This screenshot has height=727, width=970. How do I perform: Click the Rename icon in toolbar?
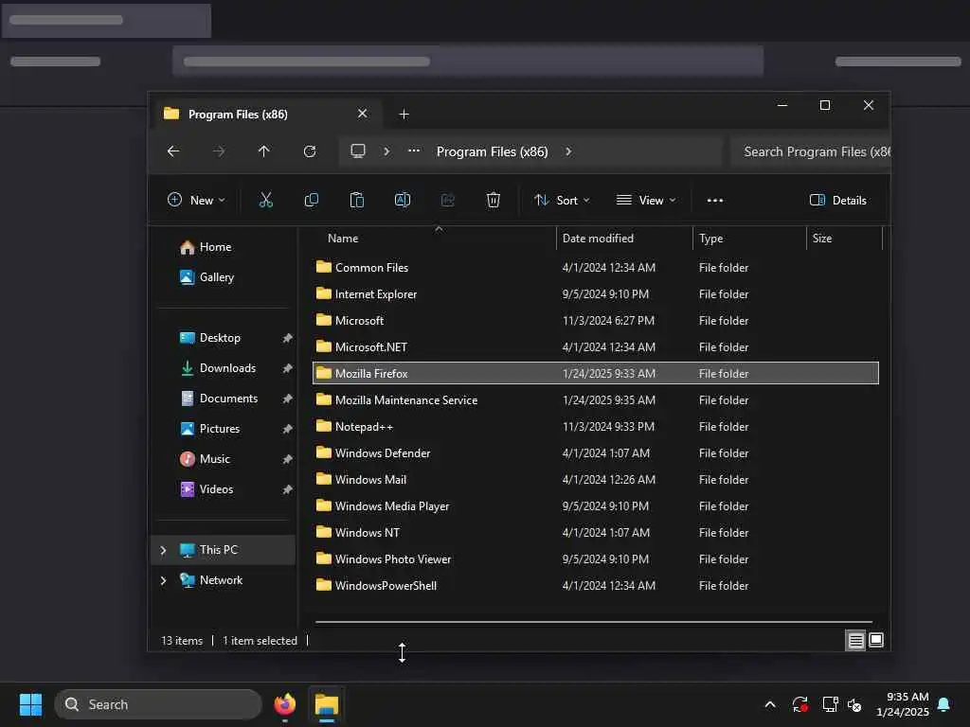(x=402, y=201)
